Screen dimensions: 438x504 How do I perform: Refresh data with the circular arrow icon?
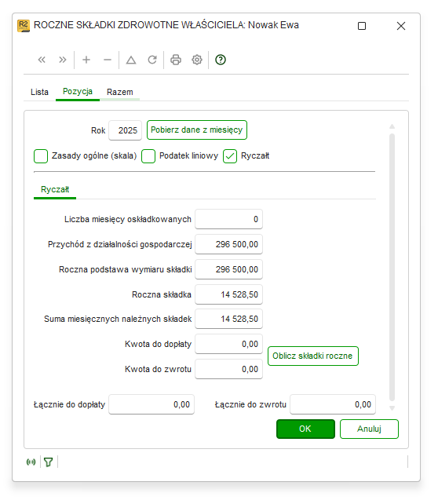152,60
